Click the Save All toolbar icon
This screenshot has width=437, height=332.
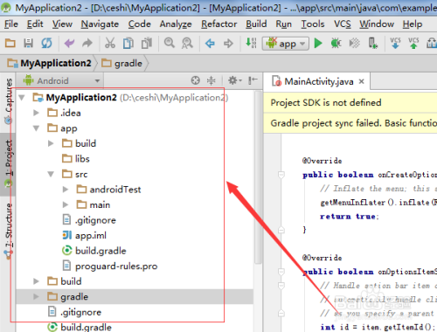point(28,44)
